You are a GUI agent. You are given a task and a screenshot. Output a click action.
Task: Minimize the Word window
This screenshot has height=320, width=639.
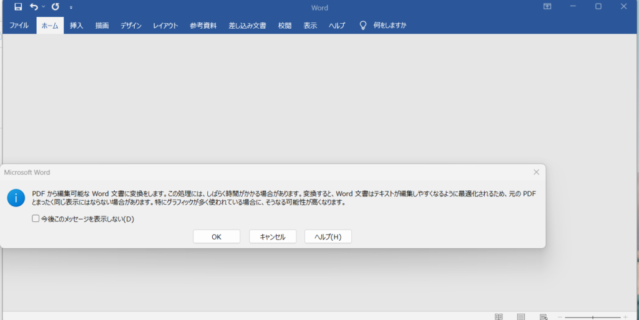[x=573, y=6]
